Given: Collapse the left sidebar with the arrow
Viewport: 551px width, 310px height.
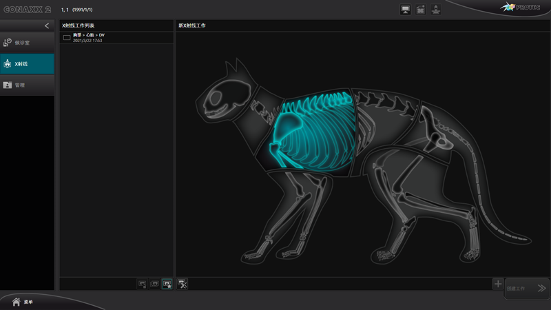Looking at the screenshot, I should pyautogui.click(x=47, y=25).
